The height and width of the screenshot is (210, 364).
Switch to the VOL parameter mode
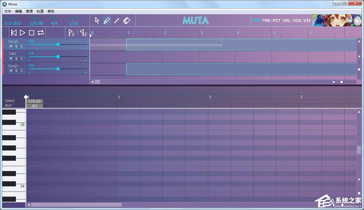(287, 20)
